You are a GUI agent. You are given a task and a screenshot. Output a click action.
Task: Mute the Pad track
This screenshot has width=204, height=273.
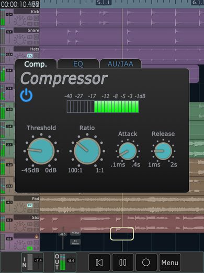click(30, 211)
